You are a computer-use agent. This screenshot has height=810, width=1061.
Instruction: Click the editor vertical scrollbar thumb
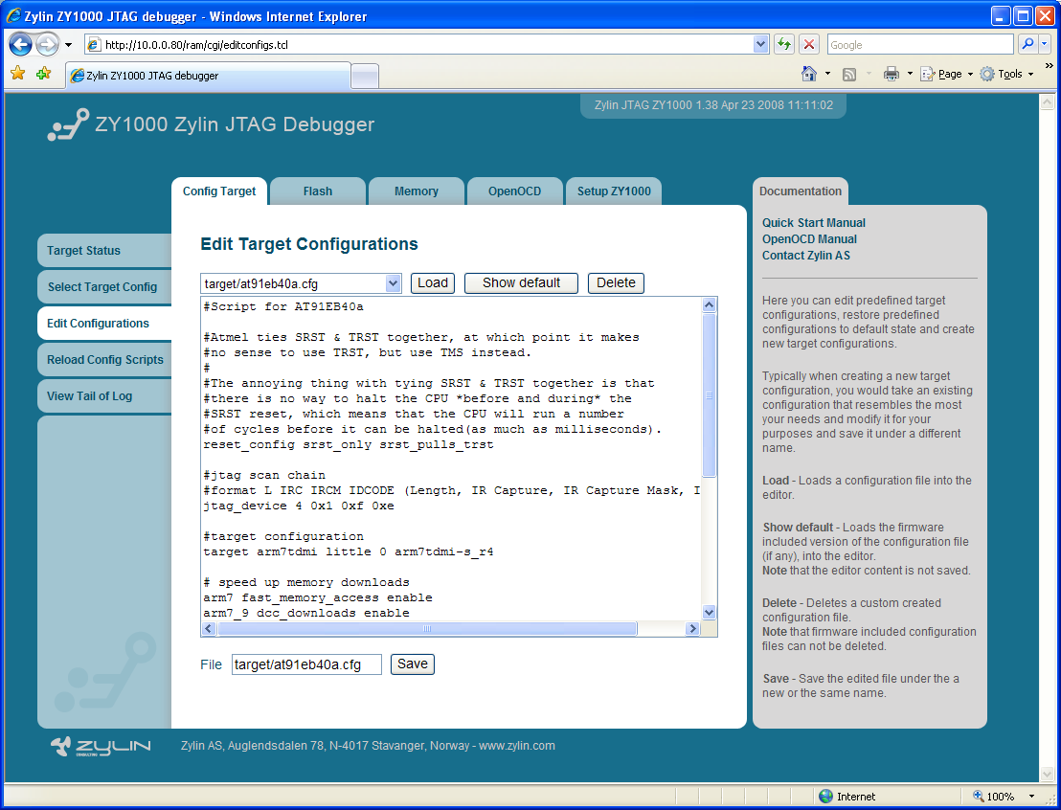click(710, 395)
